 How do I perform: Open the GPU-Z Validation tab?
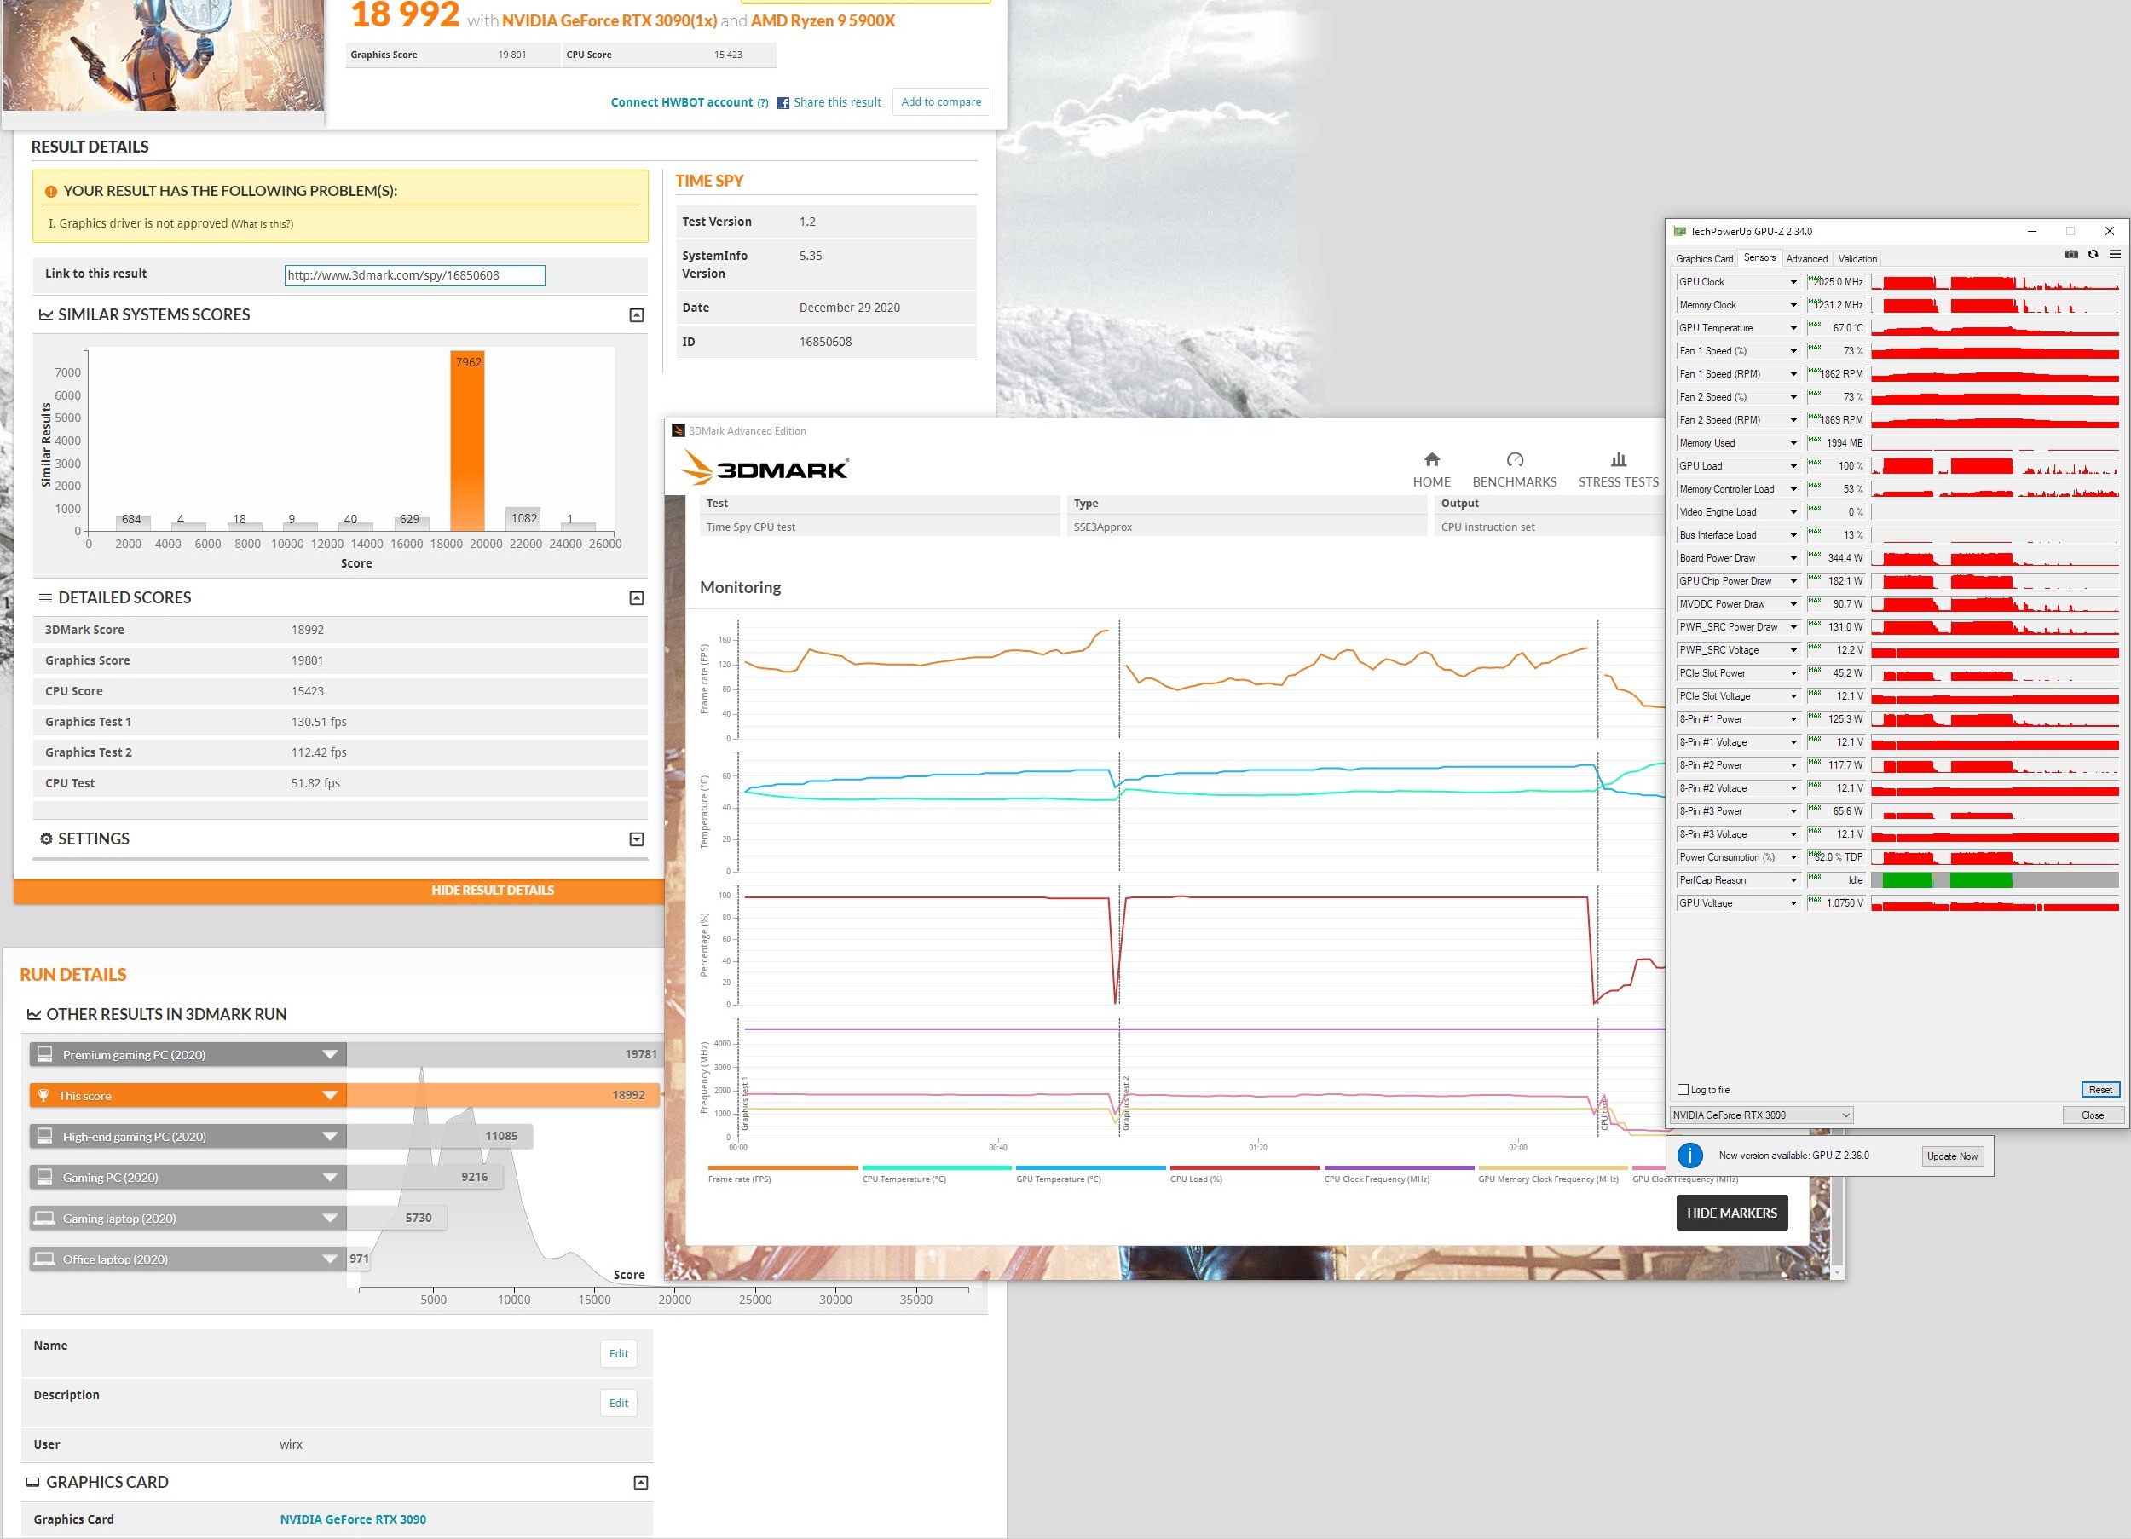[1857, 259]
